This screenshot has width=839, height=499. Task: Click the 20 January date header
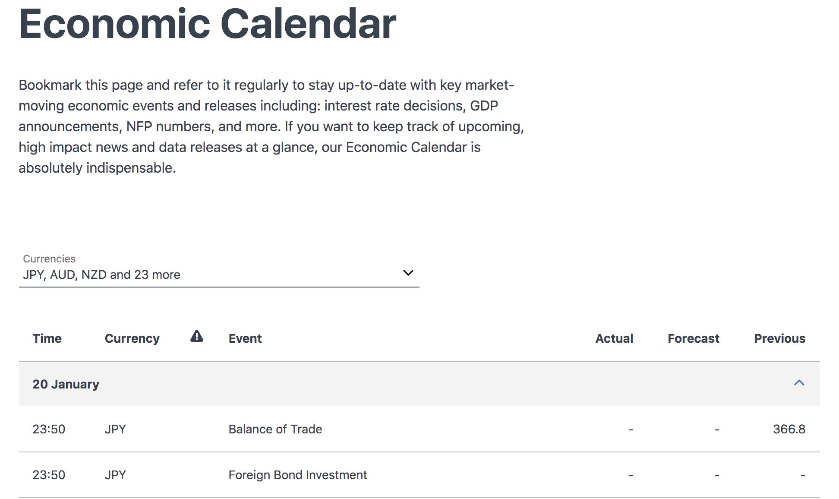coord(66,384)
